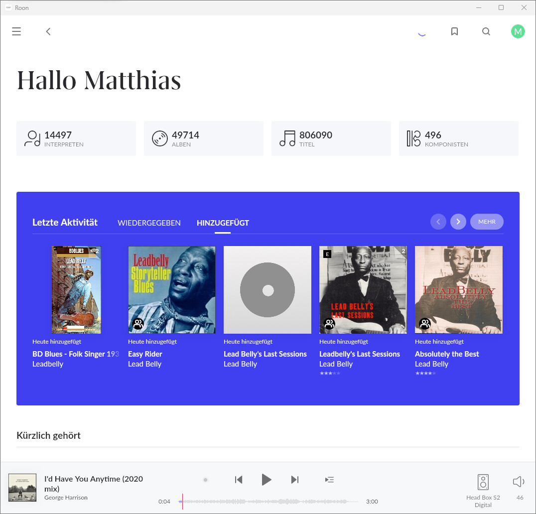Click the loading activity spinner
This screenshot has width=536, height=514.
(422, 33)
